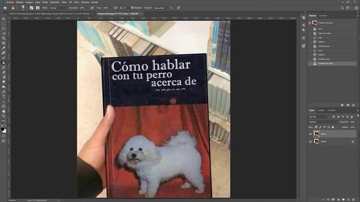This screenshot has width=360, height=202.
Task: Open the Archivo menu
Action: click(x=10, y=2)
